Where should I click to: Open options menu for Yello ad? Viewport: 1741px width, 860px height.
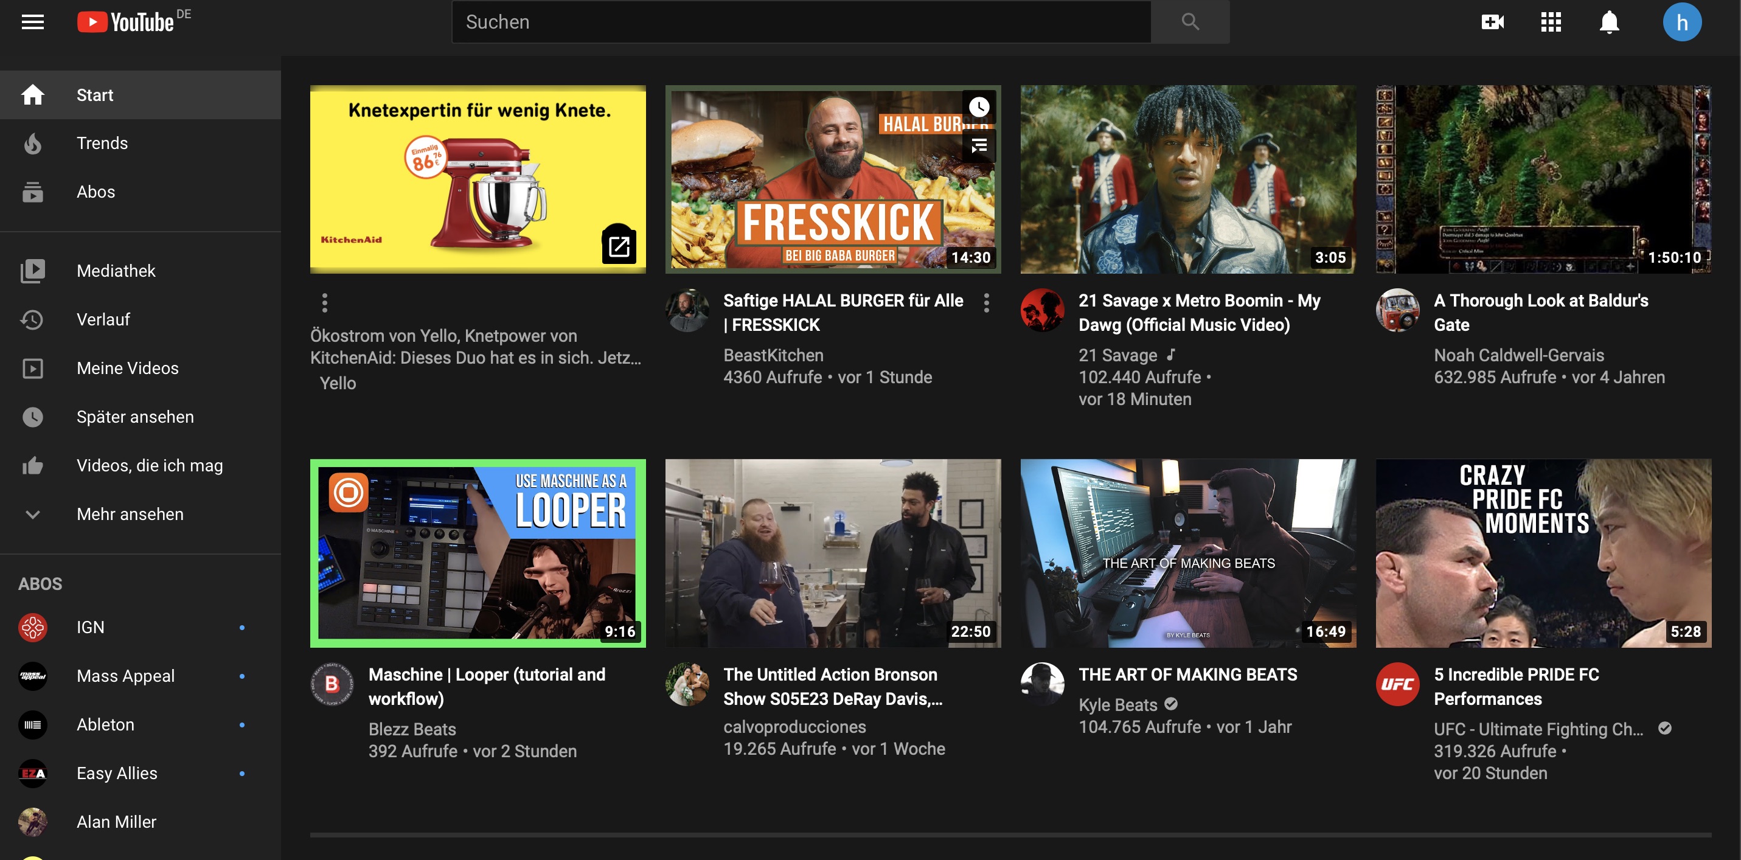click(x=324, y=303)
